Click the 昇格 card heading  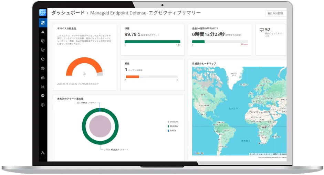pos(127,64)
